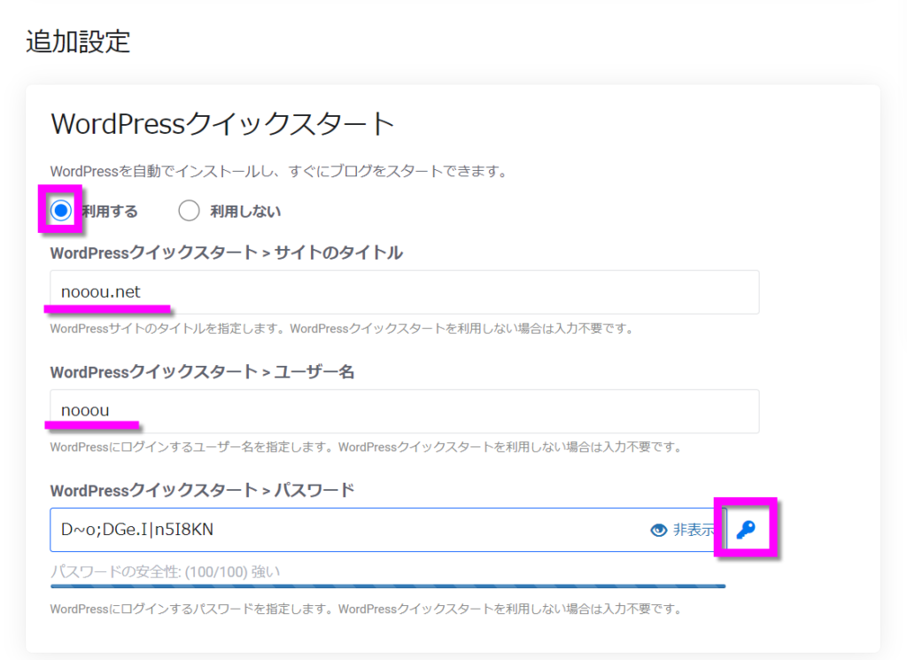
Task: Click the パスワード field label
Action: tap(202, 491)
